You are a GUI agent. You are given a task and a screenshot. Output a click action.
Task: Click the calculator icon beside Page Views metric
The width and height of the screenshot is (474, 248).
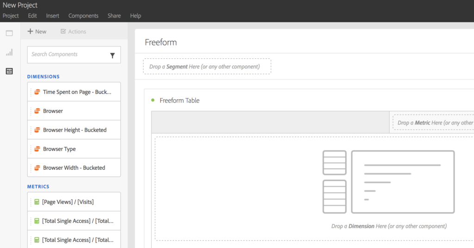[x=37, y=202]
